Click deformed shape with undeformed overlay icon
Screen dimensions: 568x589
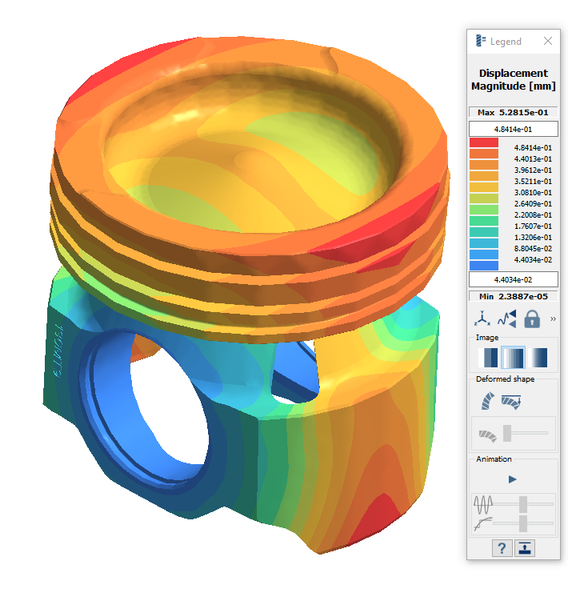511,402
